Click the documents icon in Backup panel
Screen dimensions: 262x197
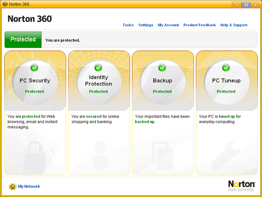(x=163, y=156)
